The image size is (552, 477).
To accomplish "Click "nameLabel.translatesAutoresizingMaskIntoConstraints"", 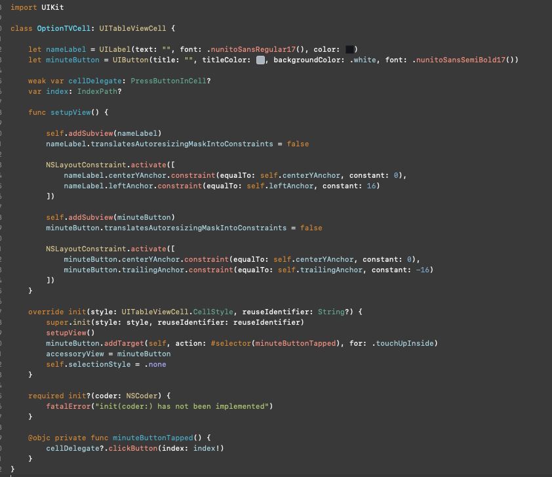I will click(x=159, y=144).
